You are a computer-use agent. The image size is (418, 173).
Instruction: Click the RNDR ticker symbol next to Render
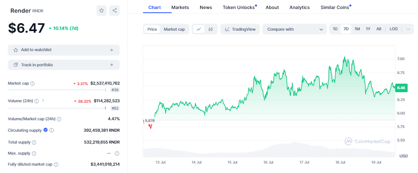(x=38, y=11)
